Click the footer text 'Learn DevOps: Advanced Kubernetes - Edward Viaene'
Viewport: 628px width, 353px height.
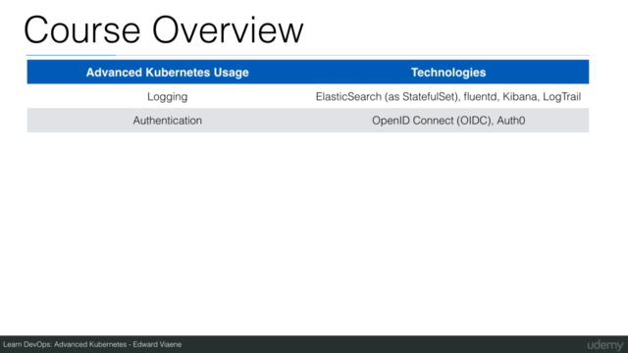(x=92, y=344)
